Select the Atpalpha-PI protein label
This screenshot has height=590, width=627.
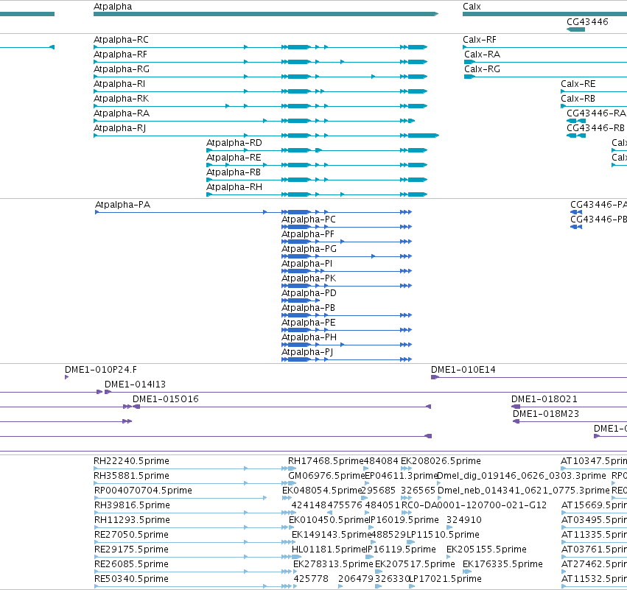(x=307, y=264)
